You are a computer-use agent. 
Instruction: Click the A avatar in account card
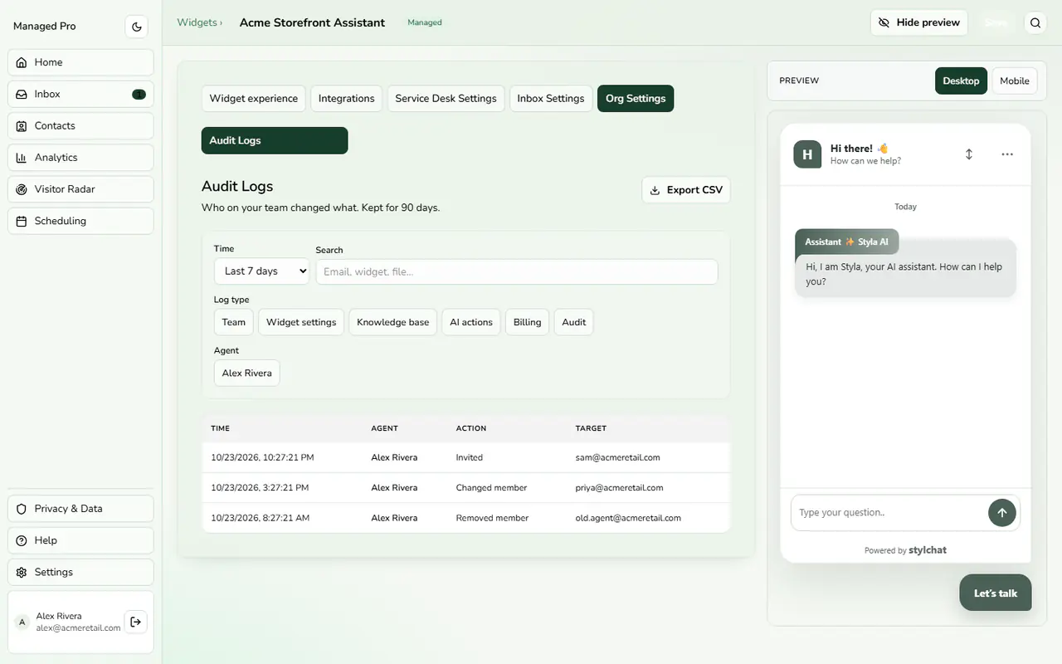click(x=22, y=622)
